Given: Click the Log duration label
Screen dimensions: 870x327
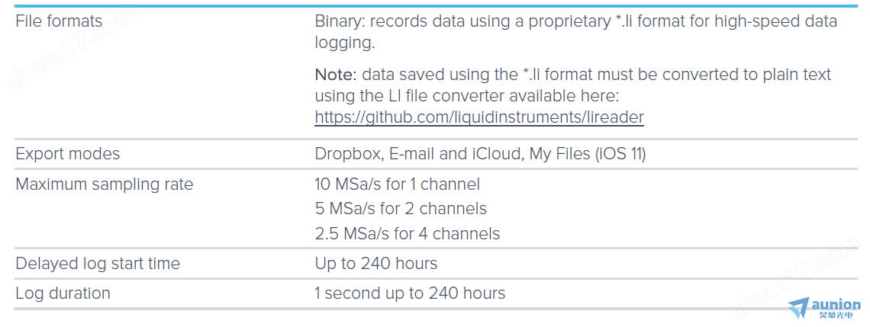Looking at the screenshot, I should click(63, 293).
